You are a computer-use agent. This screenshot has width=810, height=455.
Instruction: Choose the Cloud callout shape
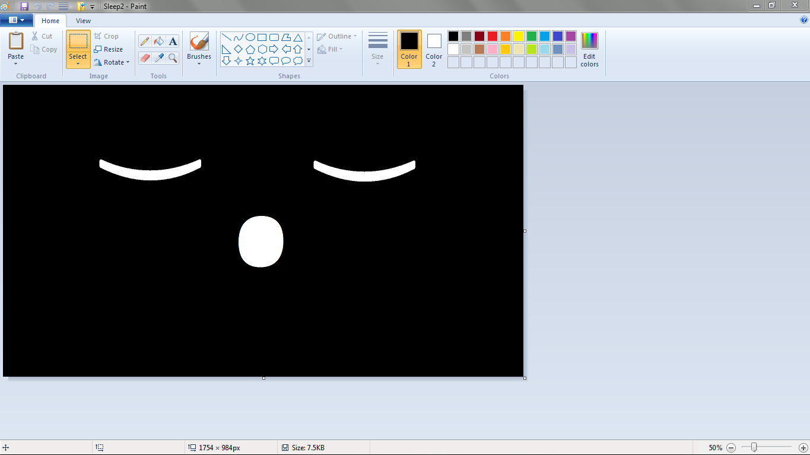click(298, 61)
